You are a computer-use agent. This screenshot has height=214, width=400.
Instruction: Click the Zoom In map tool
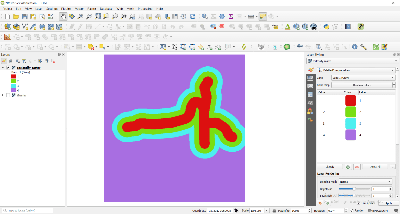click(80, 16)
